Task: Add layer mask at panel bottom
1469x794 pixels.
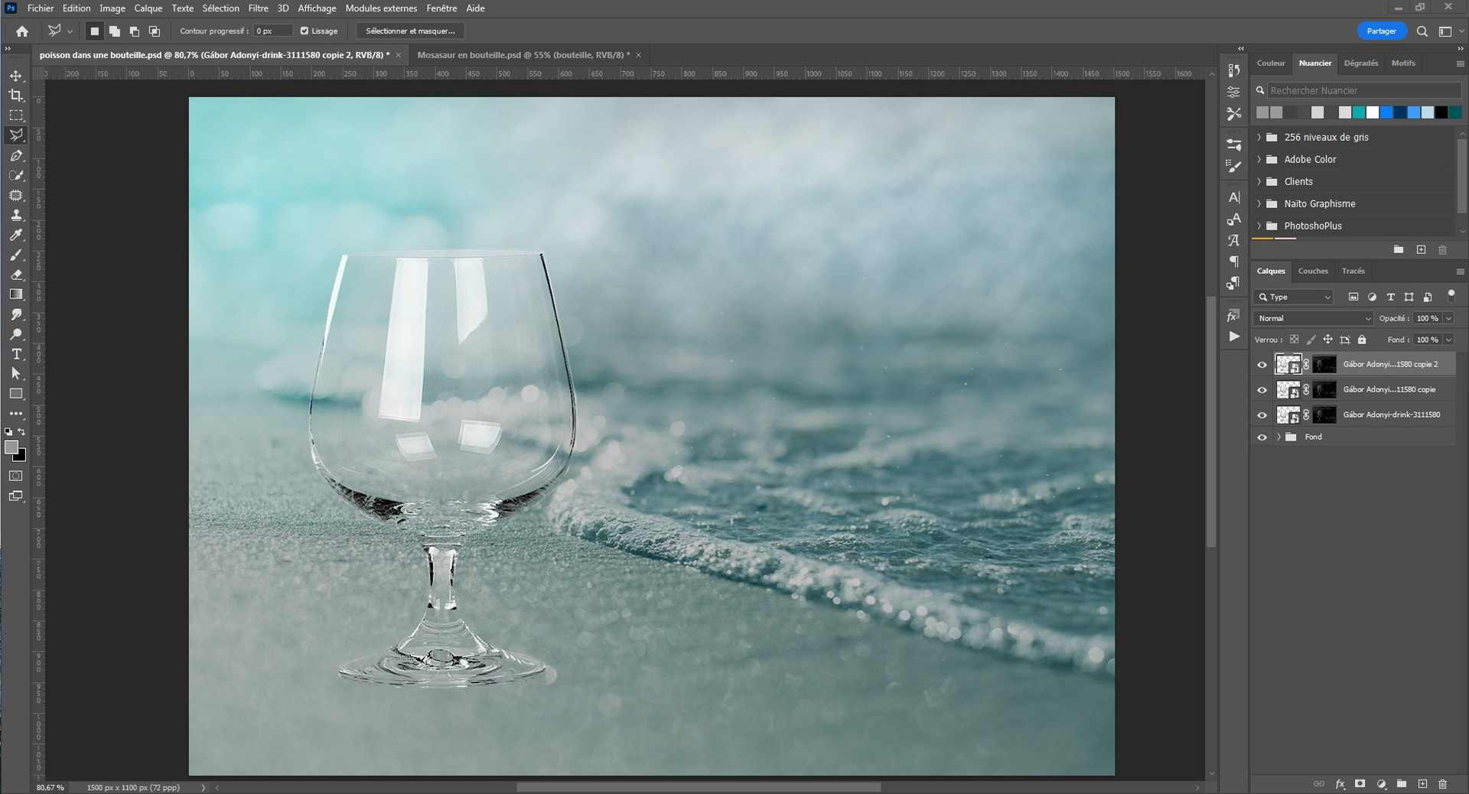Action: tap(1360, 784)
